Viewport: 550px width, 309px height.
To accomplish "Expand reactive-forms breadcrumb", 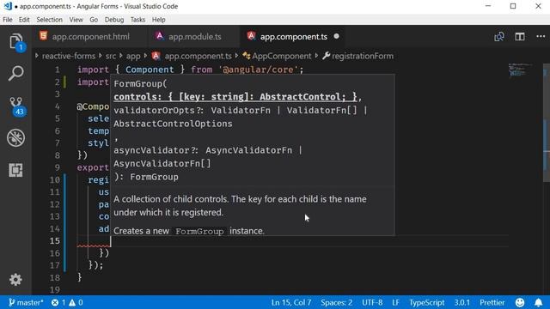I will [x=69, y=56].
